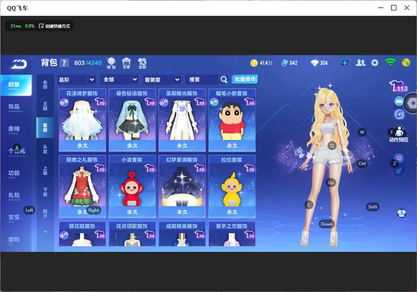
Task: Select the 功能 items tab
Action: click(x=14, y=174)
